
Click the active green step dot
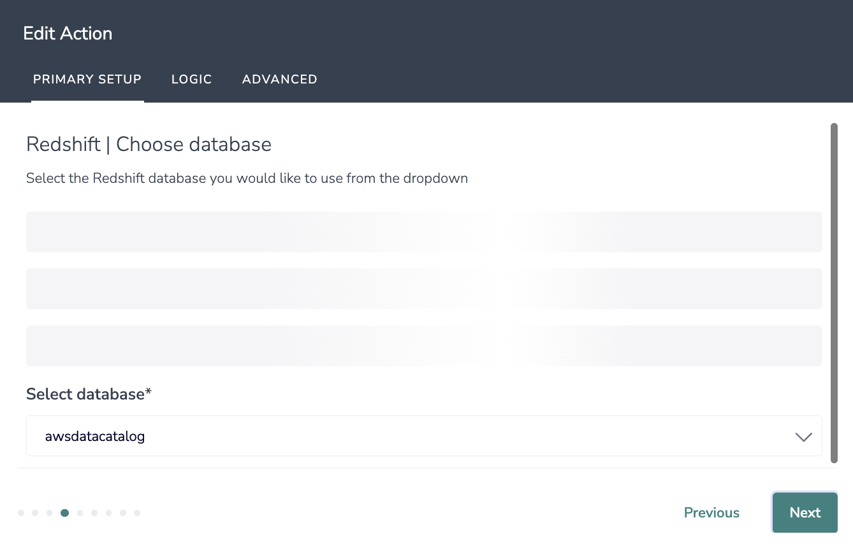tap(64, 513)
